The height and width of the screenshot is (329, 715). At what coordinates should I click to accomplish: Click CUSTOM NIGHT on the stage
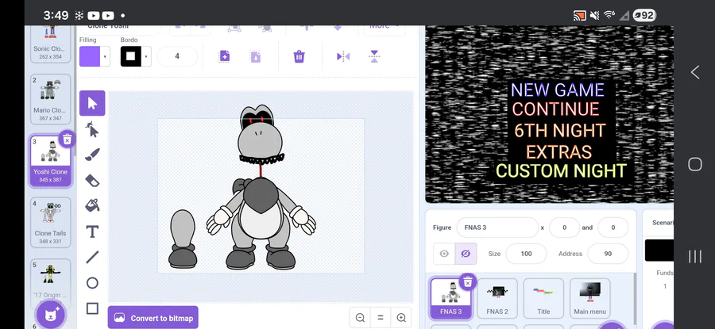pyautogui.click(x=561, y=171)
